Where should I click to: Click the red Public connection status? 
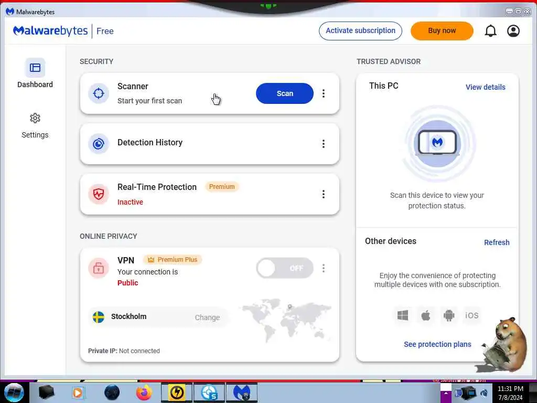[128, 283]
